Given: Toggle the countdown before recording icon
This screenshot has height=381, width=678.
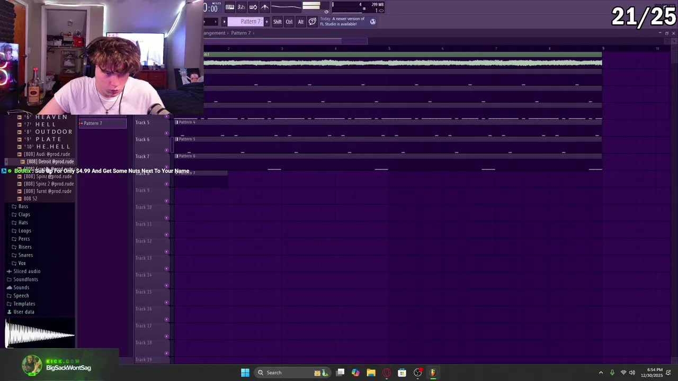Looking at the screenshot, I should point(241,7).
